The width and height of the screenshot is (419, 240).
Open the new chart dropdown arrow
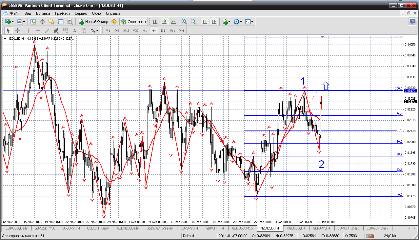pyautogui.click(x=13, y=22)
